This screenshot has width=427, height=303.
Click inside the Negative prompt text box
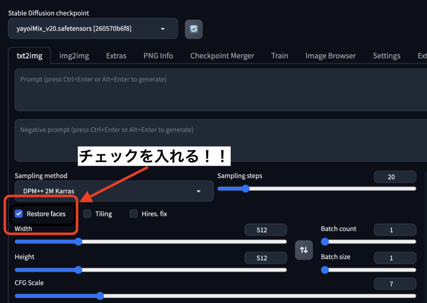pyautogui.click(x=221, y=140)
